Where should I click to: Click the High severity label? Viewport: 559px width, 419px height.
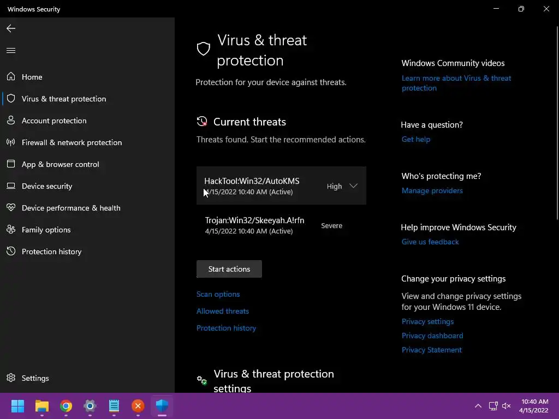(x=334, y=187)
